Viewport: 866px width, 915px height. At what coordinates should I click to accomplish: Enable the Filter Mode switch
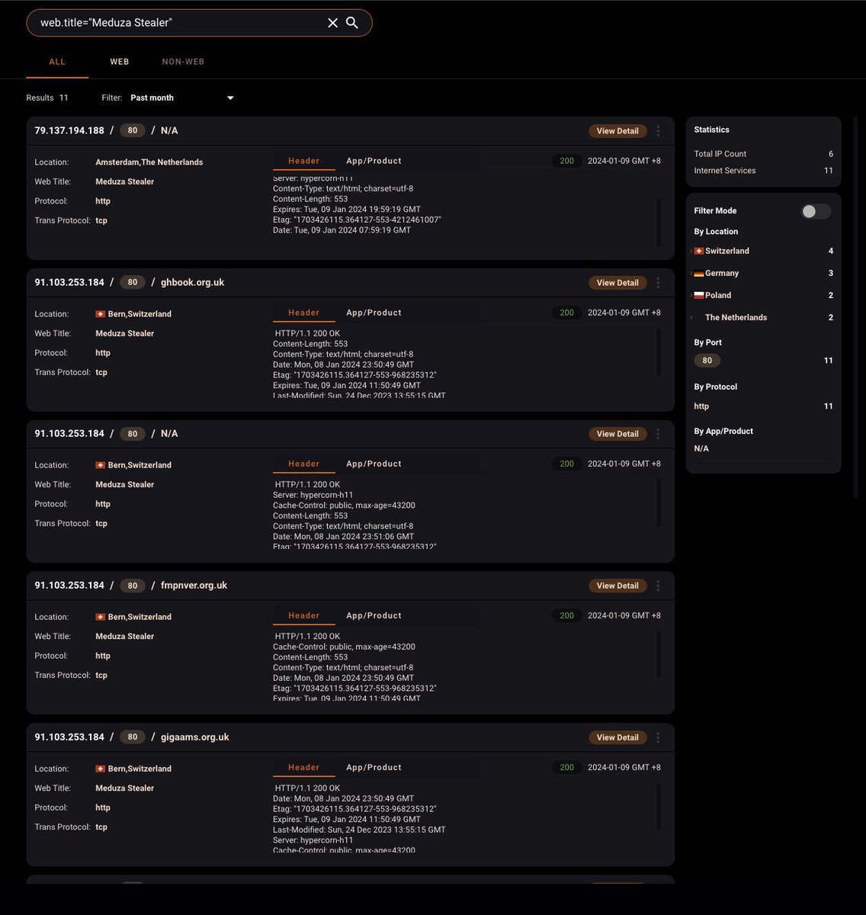tap(814, 210)
